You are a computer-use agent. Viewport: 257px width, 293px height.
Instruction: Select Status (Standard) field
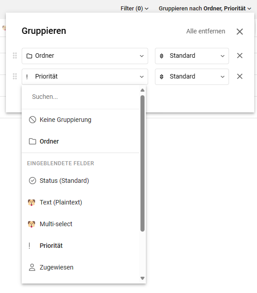[80, 181]
